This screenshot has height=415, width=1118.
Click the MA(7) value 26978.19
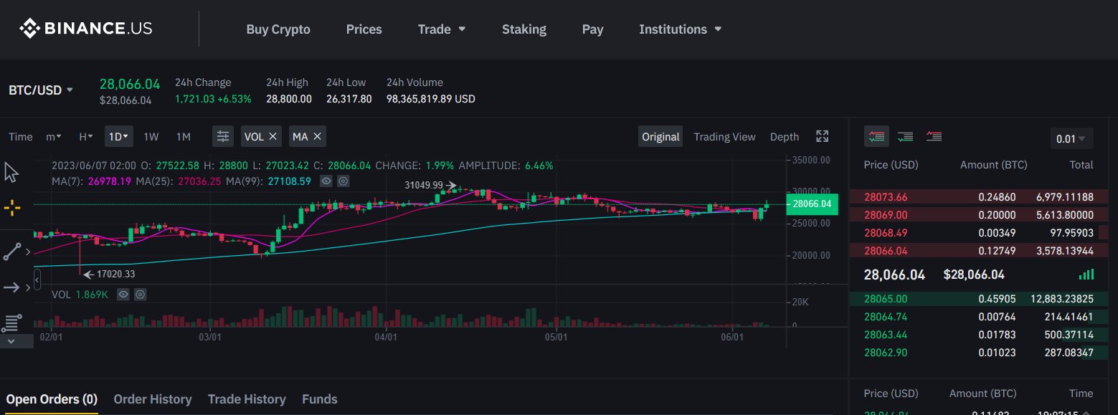pos(110,181)
